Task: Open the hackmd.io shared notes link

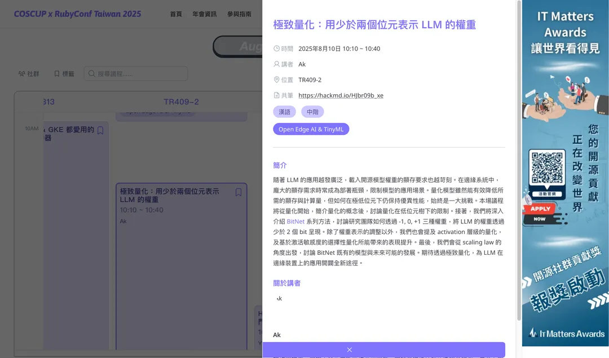Action: [341, 95]
